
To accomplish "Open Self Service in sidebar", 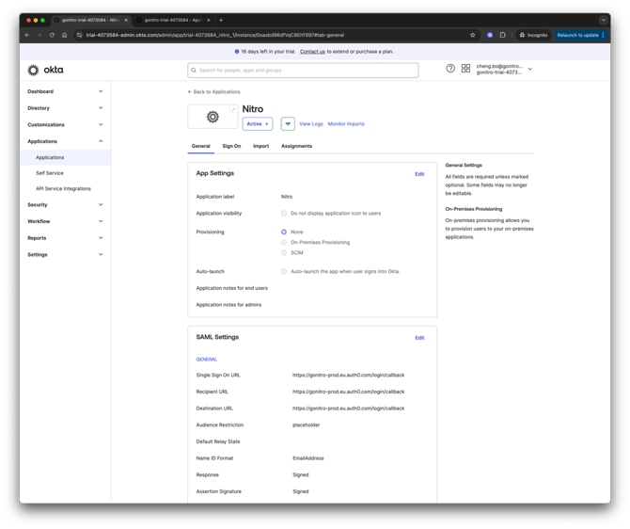I will click(50, 173).
